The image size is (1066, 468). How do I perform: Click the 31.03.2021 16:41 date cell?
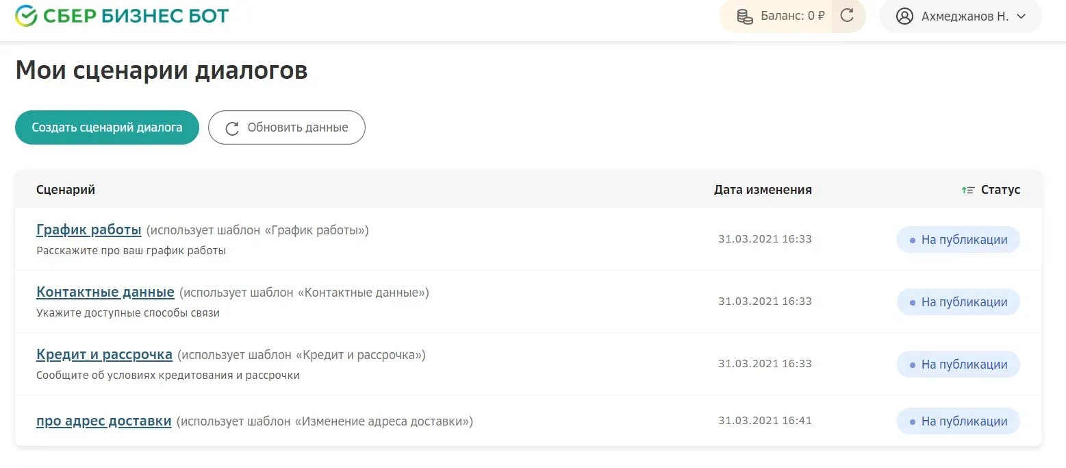[765, 421]
